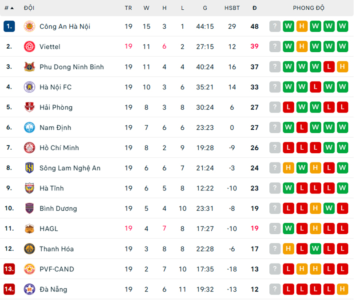Click the latest W form badge of Công An Hà Nội
Viewport: 355px width, 302px height.
pyautogui.click(x=342, y=26)
